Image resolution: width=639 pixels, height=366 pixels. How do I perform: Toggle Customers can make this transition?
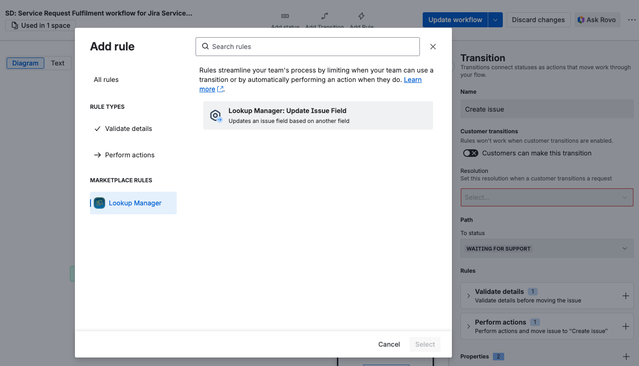pos(470,153)
